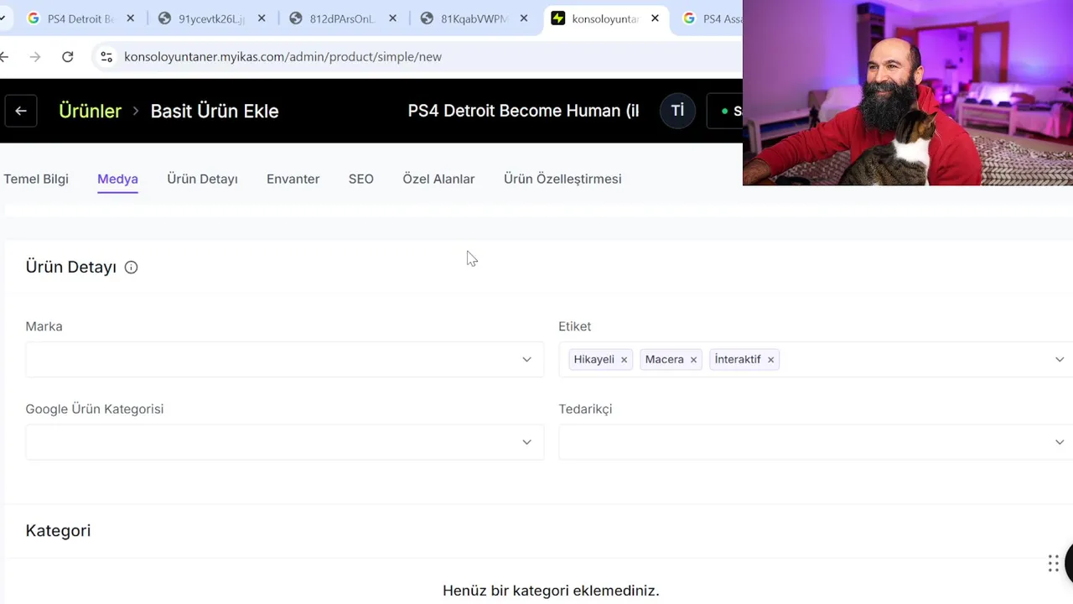Switch to the PS4 Detroit browser tab

tap(80, 18)
